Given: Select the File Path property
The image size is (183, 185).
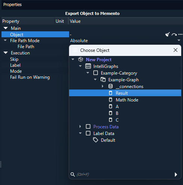Looking at the screenshot, I should 26,47.
